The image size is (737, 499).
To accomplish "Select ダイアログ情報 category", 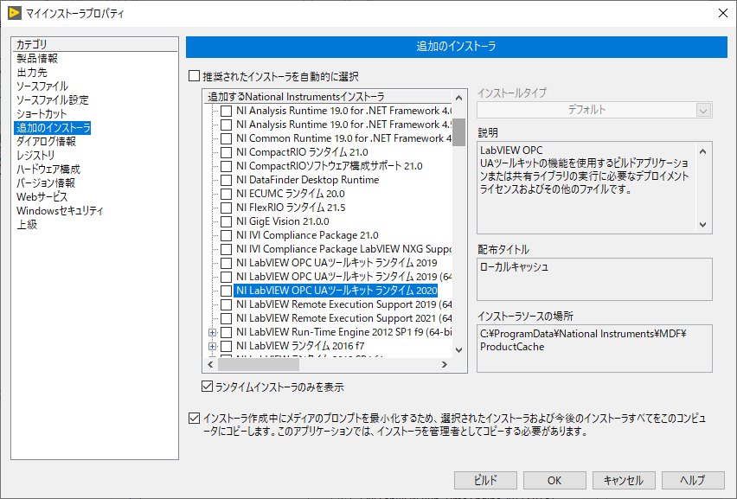I will click(x=46, y=142).
